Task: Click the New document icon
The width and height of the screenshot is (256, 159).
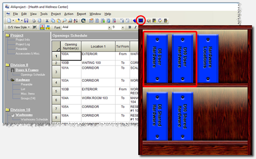Action: tap(9, 21)
